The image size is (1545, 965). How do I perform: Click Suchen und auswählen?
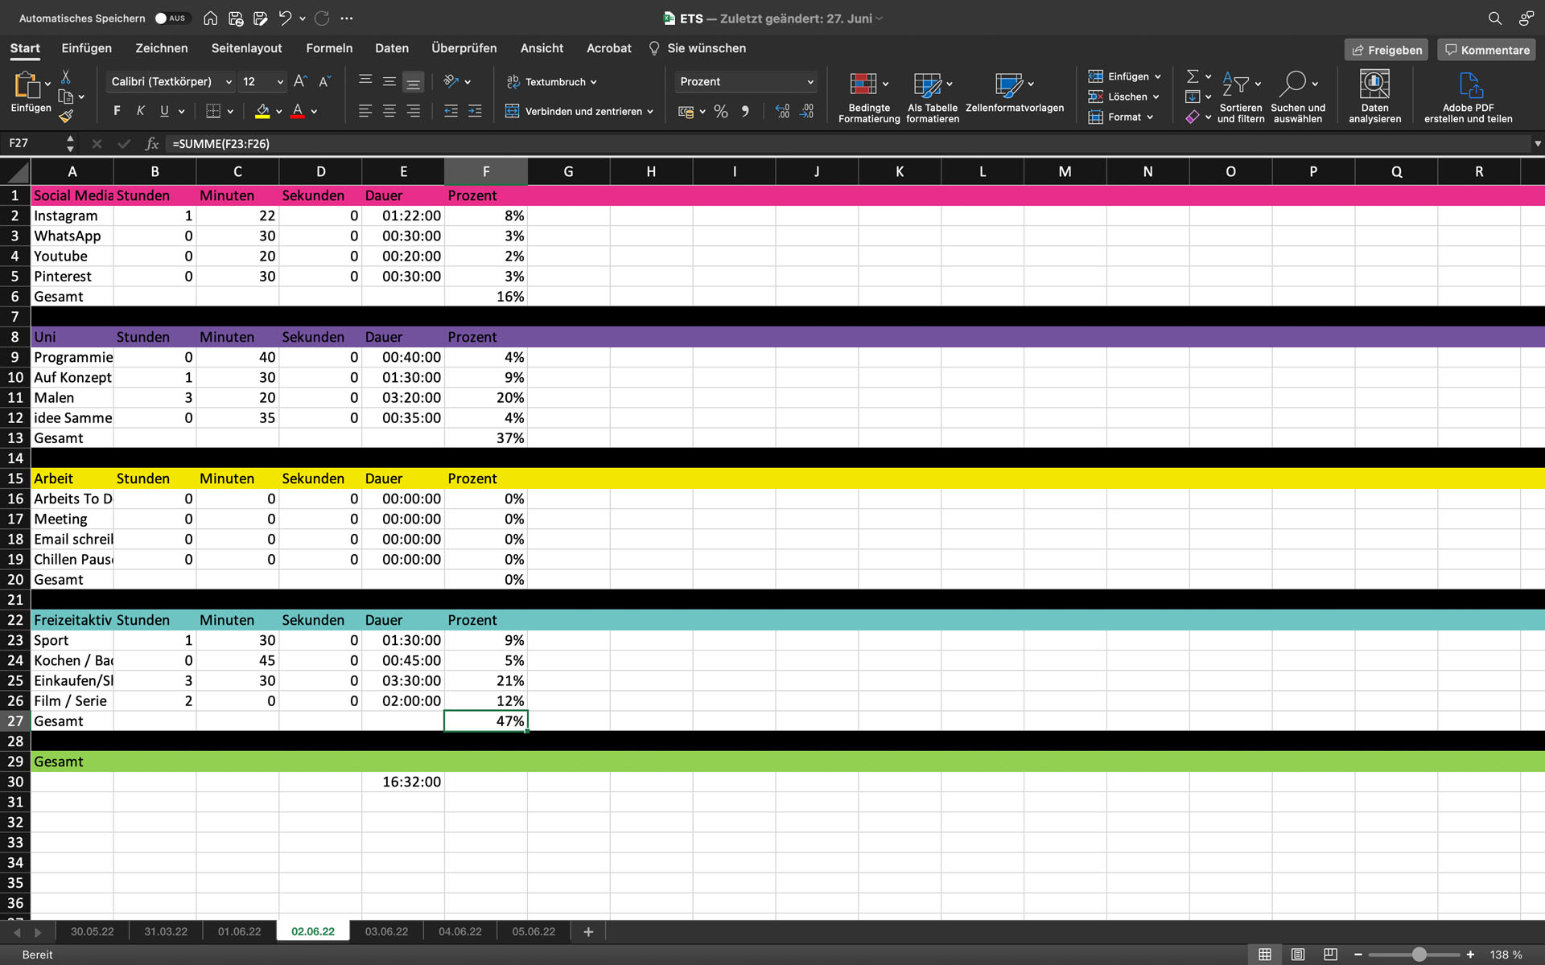point(1297,96)
